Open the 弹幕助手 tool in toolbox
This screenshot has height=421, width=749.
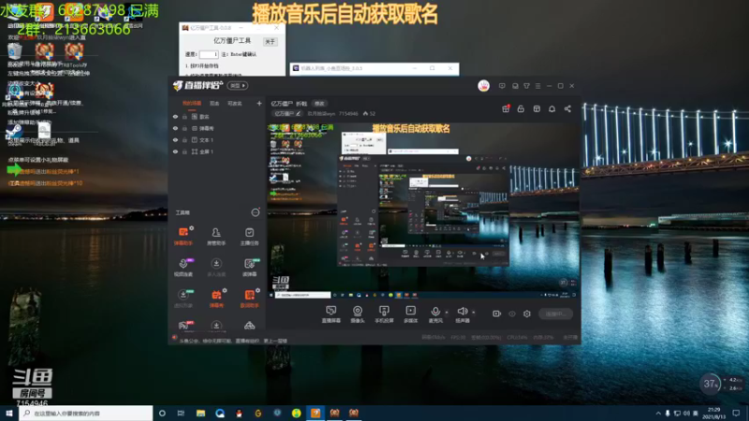pos(183,236)
